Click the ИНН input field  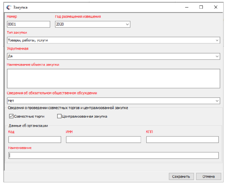click(103, 140)
